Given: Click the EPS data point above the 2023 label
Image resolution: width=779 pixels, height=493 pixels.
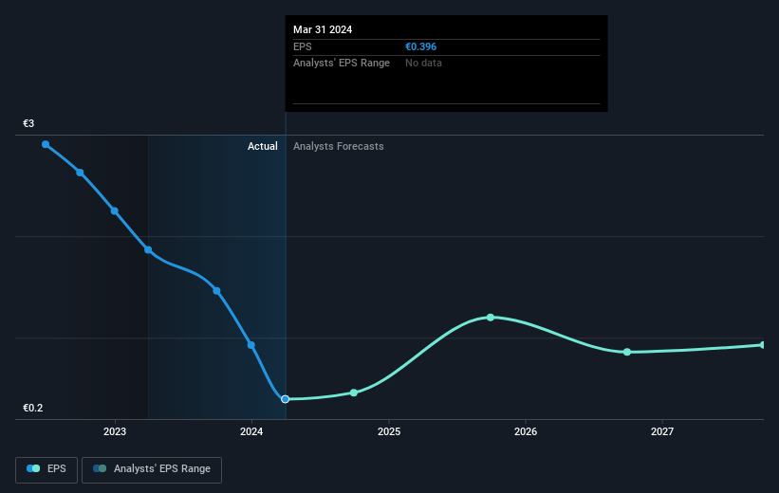Looking at the screenshot, I should (114, 211).
